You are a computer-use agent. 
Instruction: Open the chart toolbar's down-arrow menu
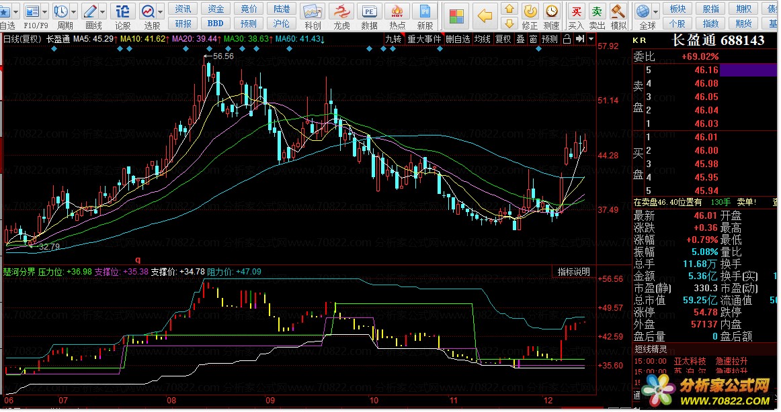coord(591,39)
